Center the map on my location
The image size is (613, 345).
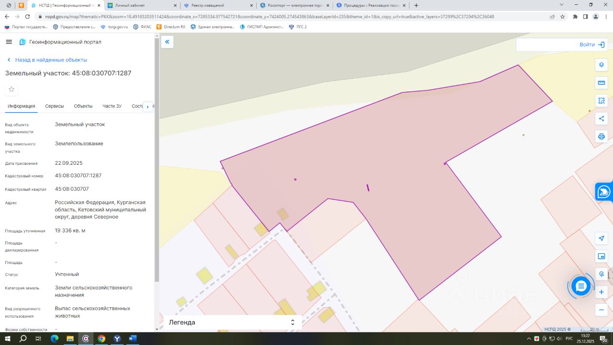[602, 239]
